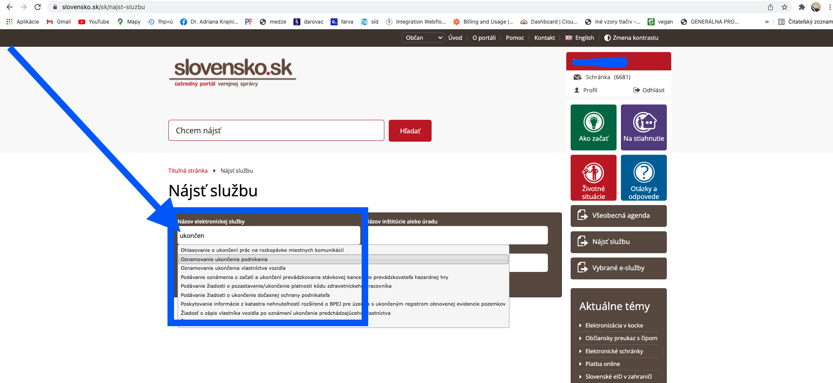Select suggestion Ohlasovanie o ukončení prác na rozkopávke
The width and height of the screenshot is (833, 383).
click(x=343, y=250)
